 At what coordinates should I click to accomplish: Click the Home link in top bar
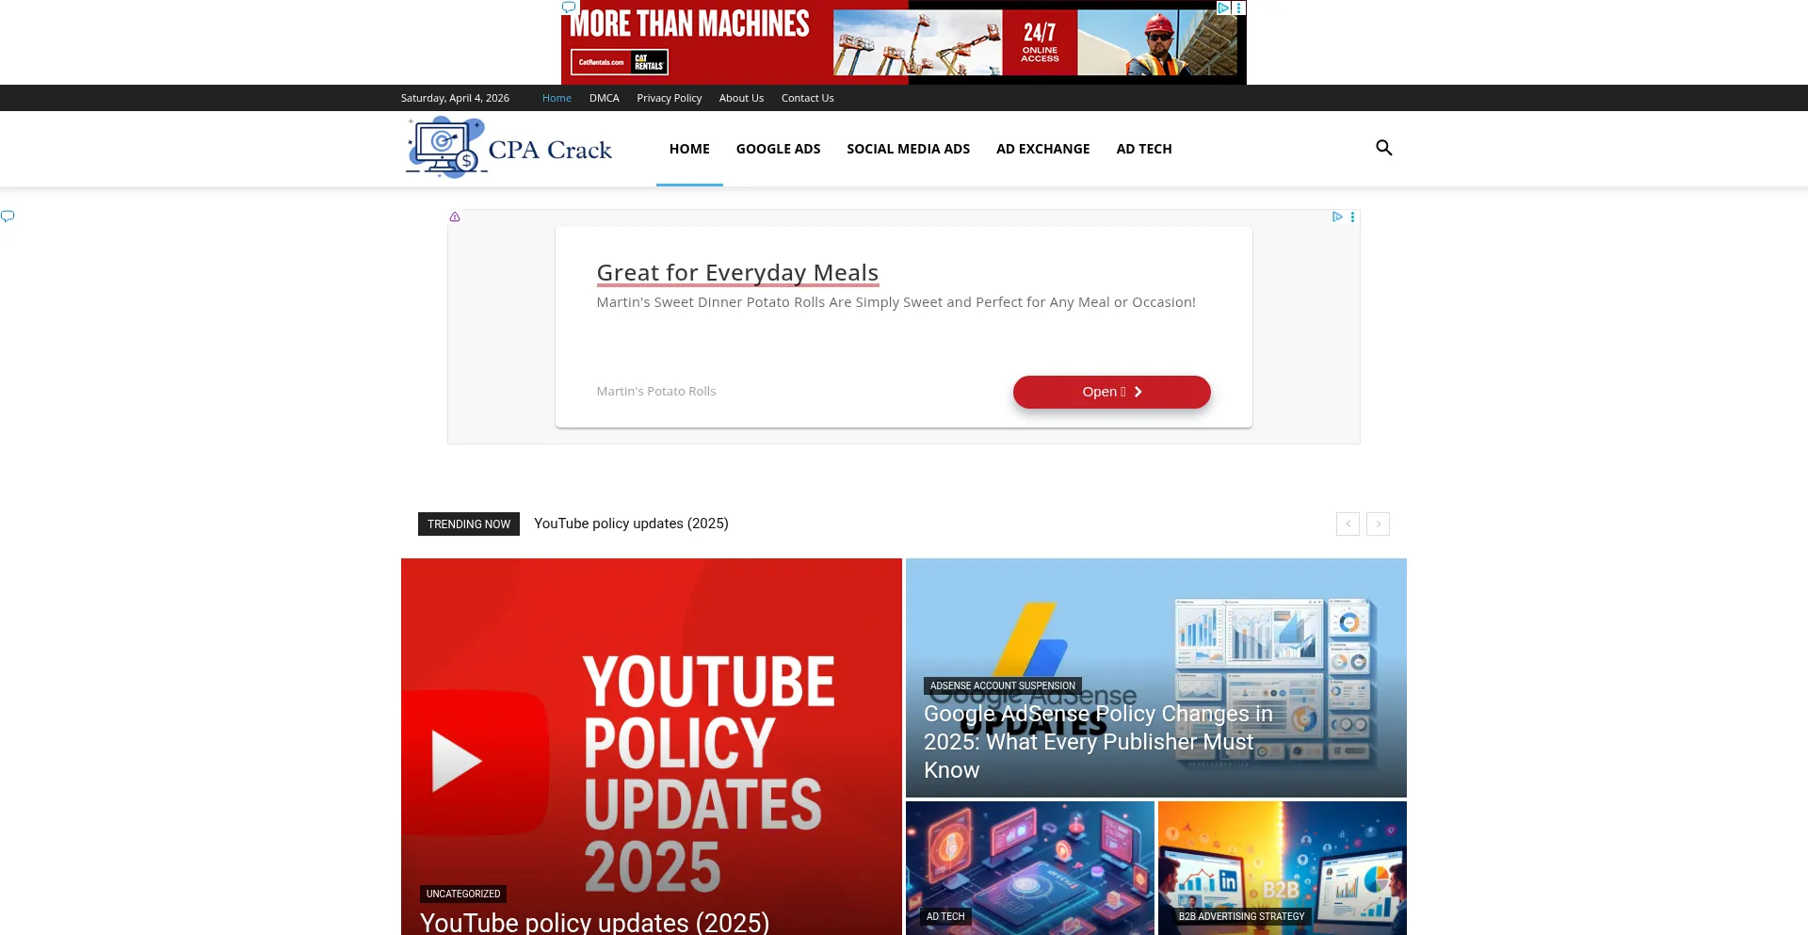click(x=557, y=98)
